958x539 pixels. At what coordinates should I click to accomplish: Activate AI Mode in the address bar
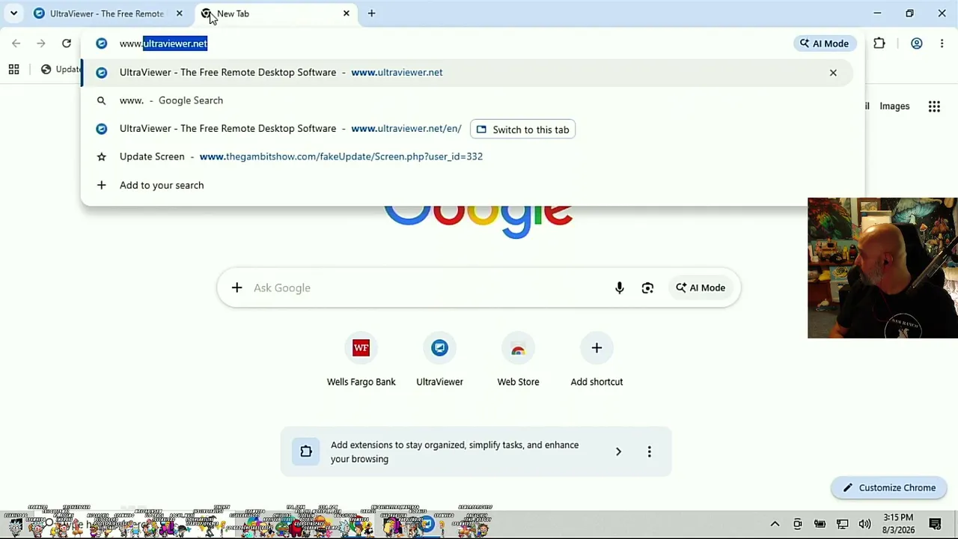[824, 43]
